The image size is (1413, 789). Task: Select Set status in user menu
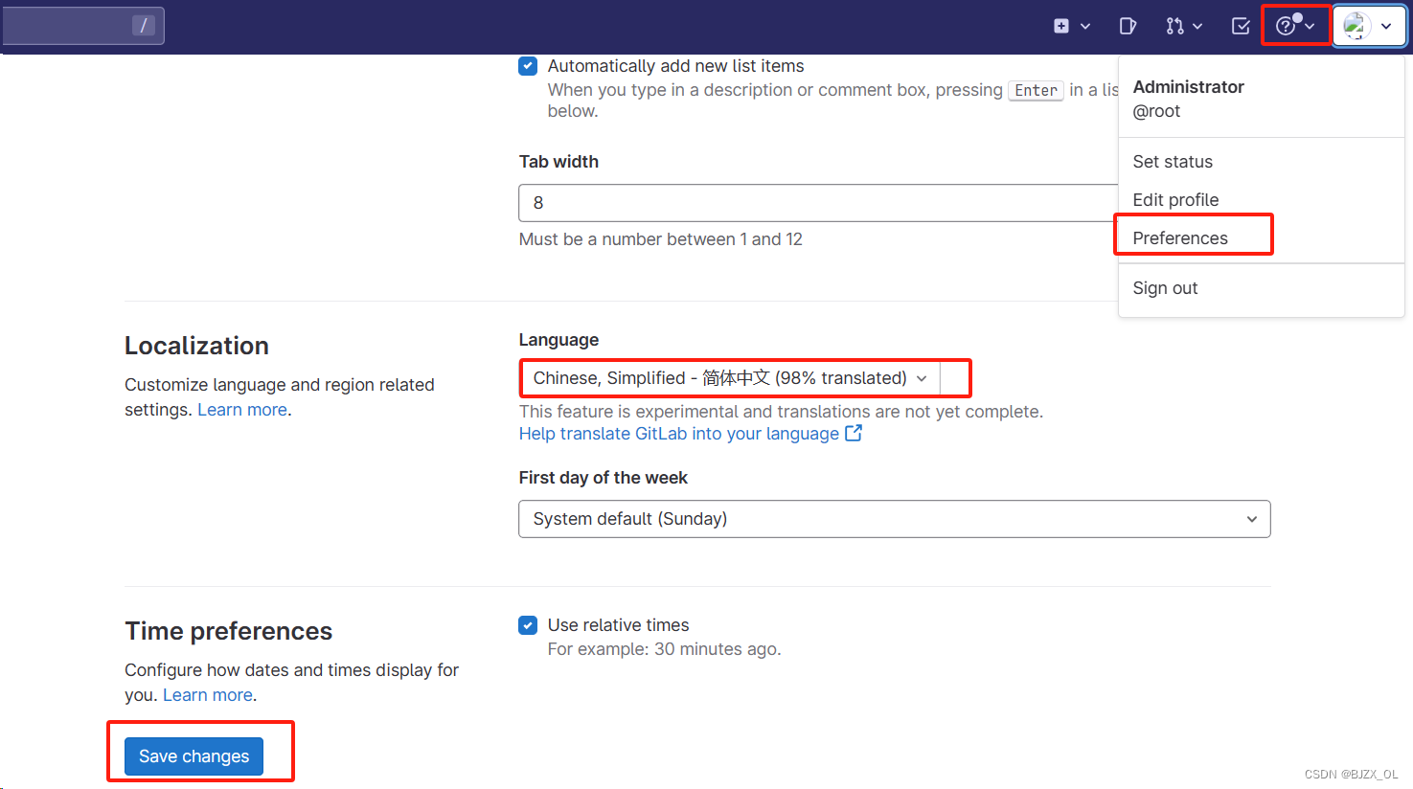pyautogui.click(x=1173, y=162)
